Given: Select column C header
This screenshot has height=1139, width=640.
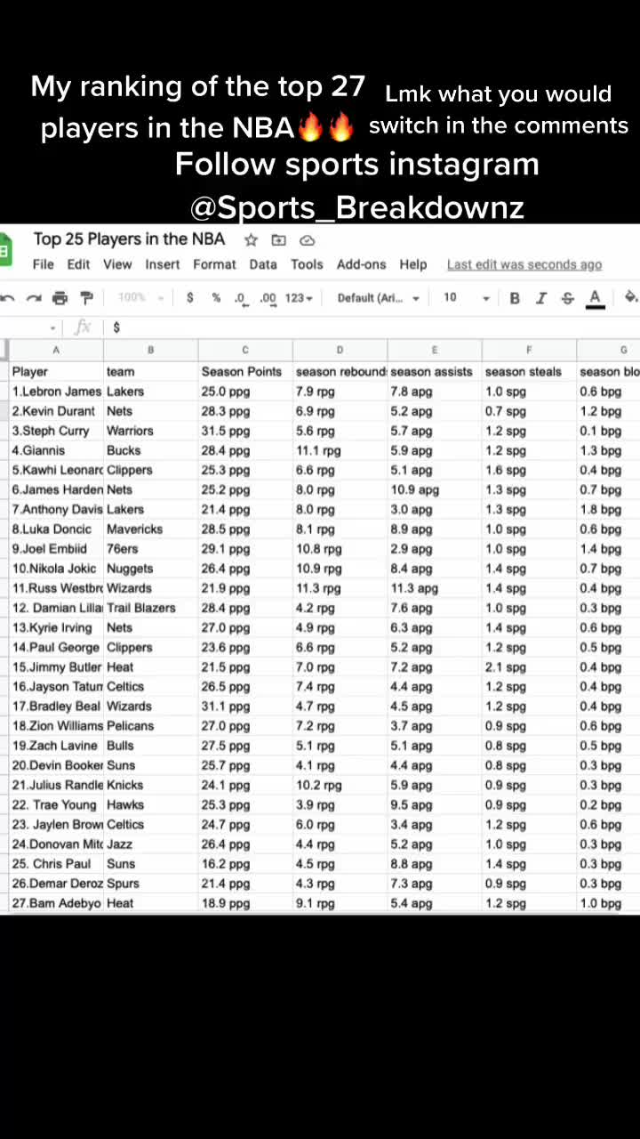Looking at the screenshot, I should (245, 350).
